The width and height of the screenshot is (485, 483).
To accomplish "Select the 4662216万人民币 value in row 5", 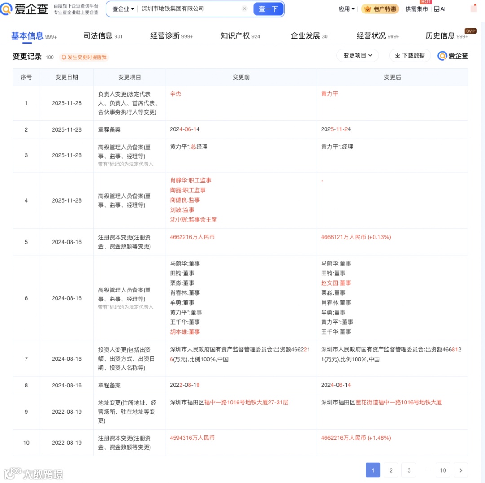I will (192, 237).
